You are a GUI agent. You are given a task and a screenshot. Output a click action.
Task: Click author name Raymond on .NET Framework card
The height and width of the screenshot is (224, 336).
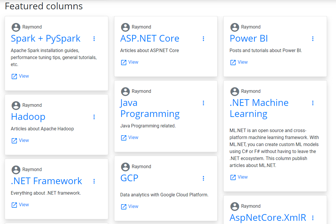pyautogui.click(x=32, y=170)
